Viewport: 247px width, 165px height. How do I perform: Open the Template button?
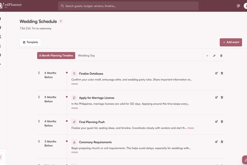coord(30,42)
